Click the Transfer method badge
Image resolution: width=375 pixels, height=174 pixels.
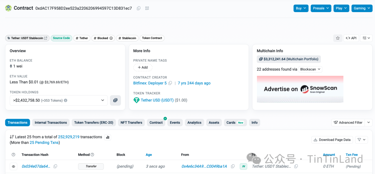pyautogui.click(x=91, y=166)
